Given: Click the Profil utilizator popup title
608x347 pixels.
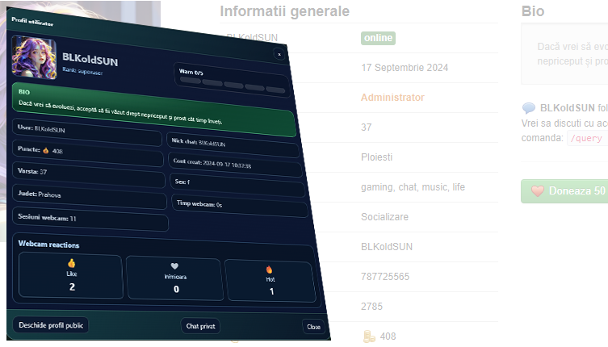Looking at the screenshot, I should [32, 22].
